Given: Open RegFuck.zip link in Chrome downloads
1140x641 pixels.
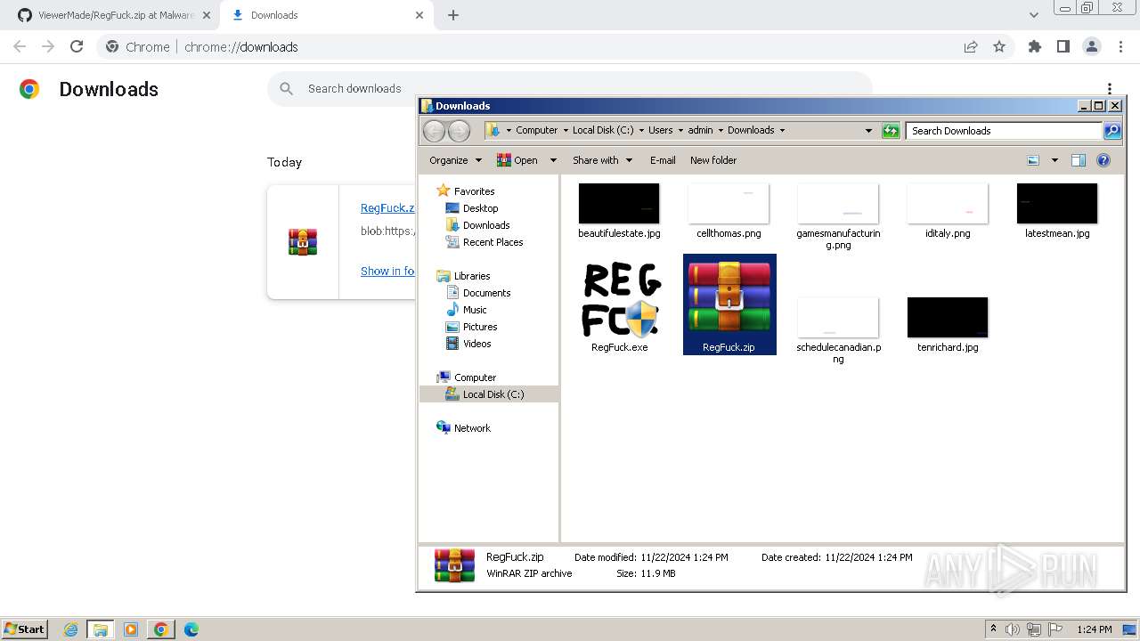Looking at the screenshot, I should pos(387,207).
